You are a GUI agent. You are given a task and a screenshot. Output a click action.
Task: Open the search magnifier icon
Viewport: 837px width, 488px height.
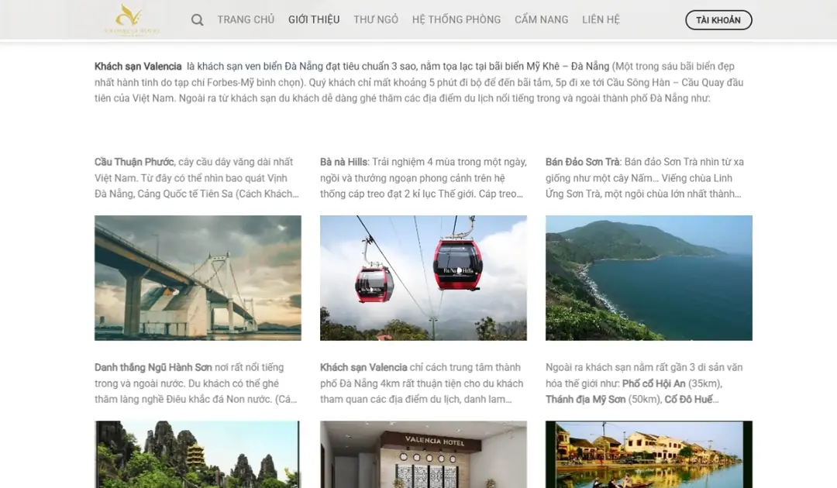tap(197, 19)
